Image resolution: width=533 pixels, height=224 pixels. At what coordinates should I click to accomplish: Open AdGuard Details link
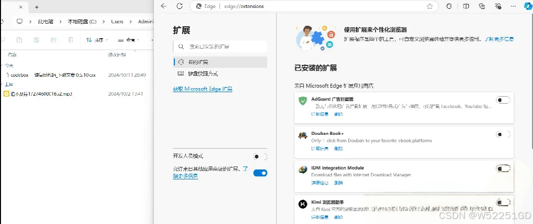tap(320, 114)
